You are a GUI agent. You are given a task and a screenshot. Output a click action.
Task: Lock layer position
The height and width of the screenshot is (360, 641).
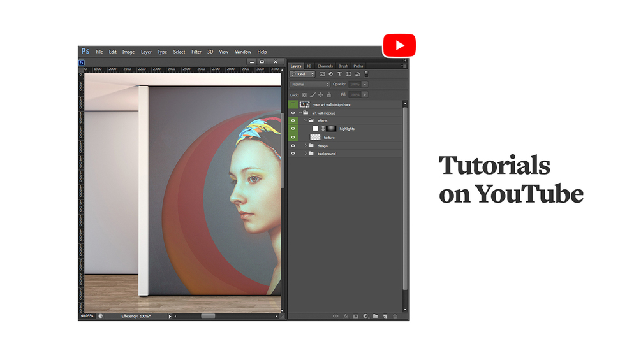tap(321, 95)
